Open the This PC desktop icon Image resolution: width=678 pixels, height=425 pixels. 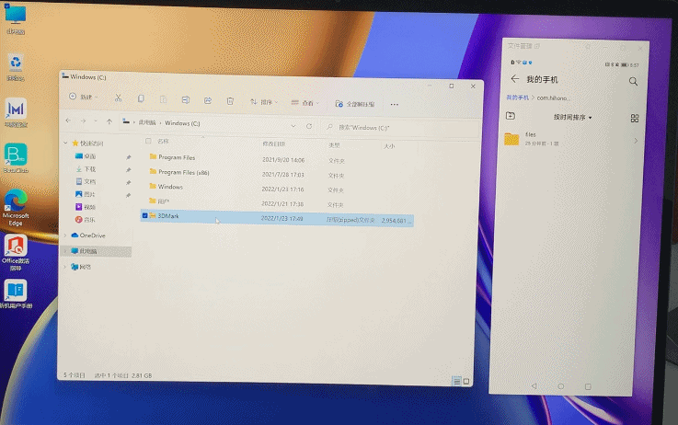click(x=16, y=20)
